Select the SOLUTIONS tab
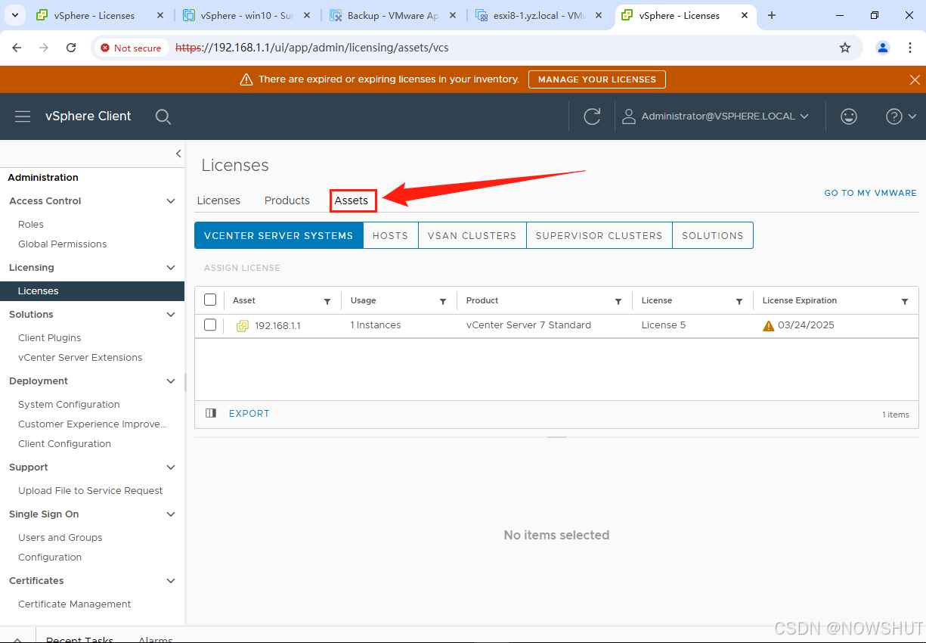The image size is (926, 643). coord(712,235)
